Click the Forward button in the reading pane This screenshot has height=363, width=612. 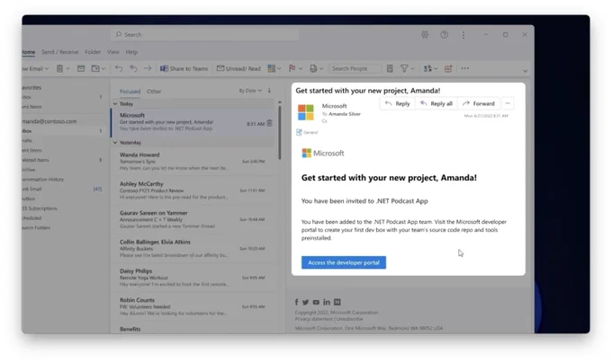point(479,103)
